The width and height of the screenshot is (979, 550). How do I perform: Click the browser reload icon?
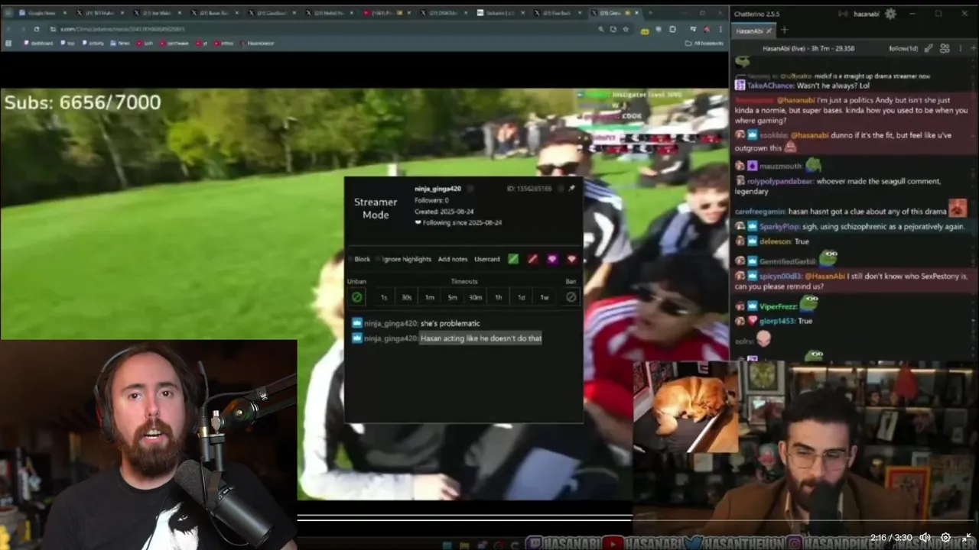pyautogui.click(x=37, y=29)
